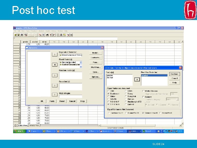Image resolution: width=197 pixels, height=148 pixels.
Task: Click the Options... button
Action: [x=96, y=77]
